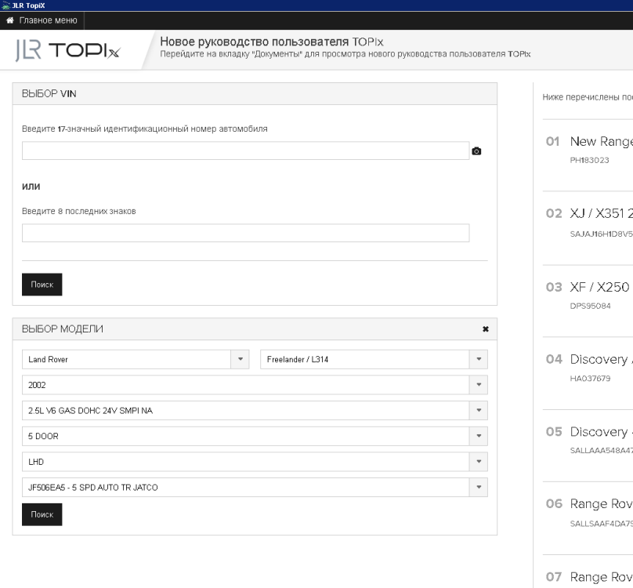Expand the 2.5L V6 GAS engine dropdown

click(x=255, y=411)
